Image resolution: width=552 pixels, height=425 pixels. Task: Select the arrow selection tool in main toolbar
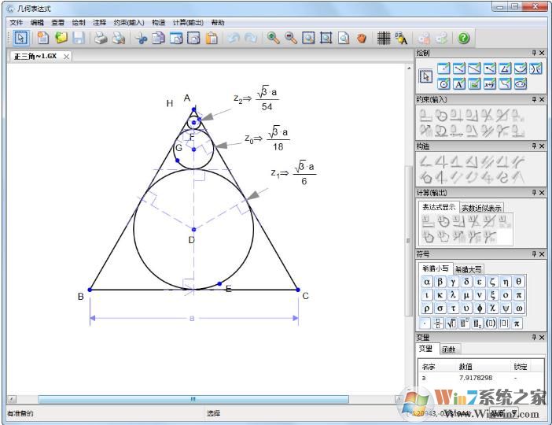21,38
